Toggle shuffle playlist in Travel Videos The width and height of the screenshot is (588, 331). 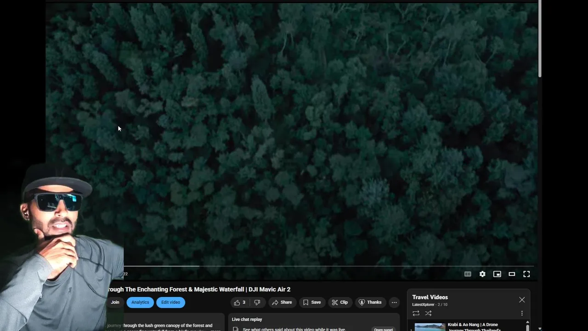(428, 313)
